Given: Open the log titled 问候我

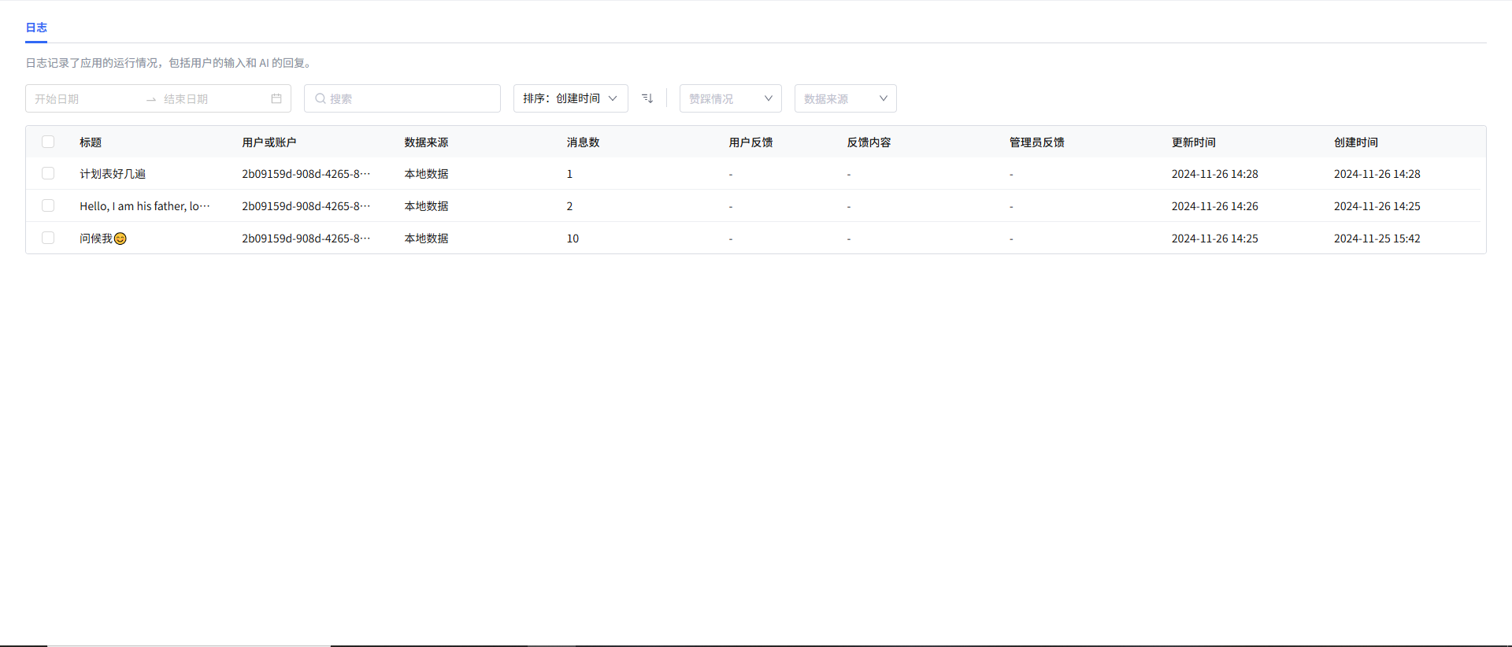Looking at the screenshot, I should (103, 238).
